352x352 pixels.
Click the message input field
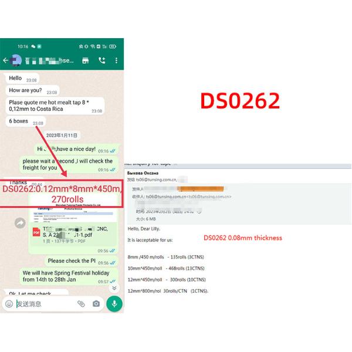pyautogui.click(x=44, y=303)
